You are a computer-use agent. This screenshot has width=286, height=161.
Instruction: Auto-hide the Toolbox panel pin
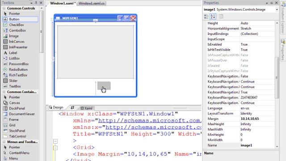pyautogui.click(x=36, y=3)
